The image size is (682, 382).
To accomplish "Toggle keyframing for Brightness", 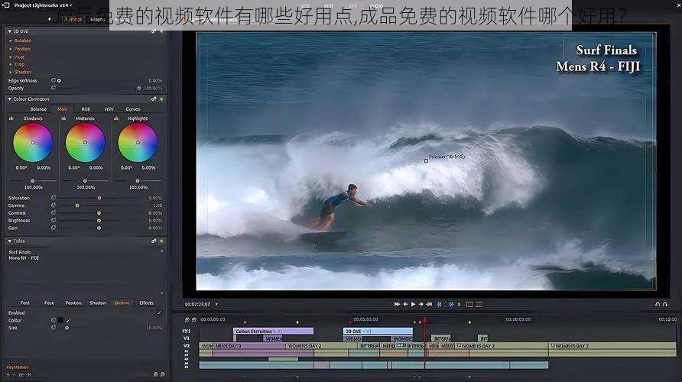I will (x=54, y=220).
